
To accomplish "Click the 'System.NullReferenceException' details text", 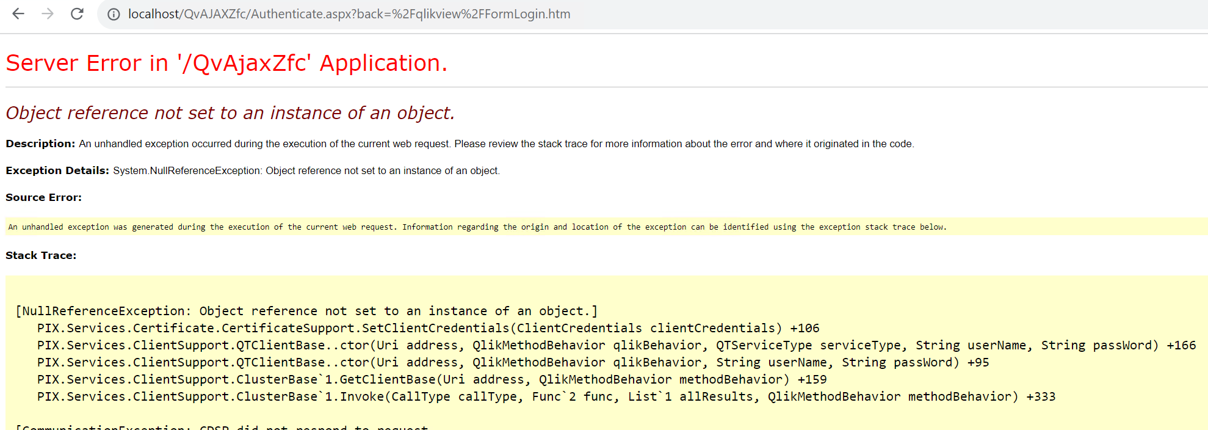I will 306,170.
